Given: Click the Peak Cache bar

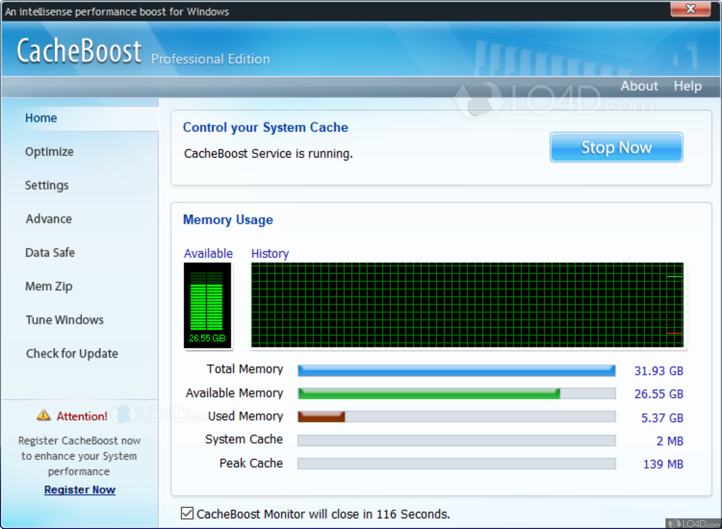Looking at the screenshot, I should coord(456,464).
